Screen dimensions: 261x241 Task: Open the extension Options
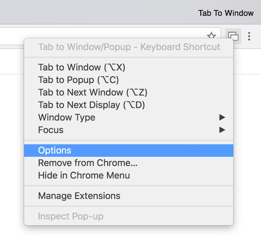[55, 150]
